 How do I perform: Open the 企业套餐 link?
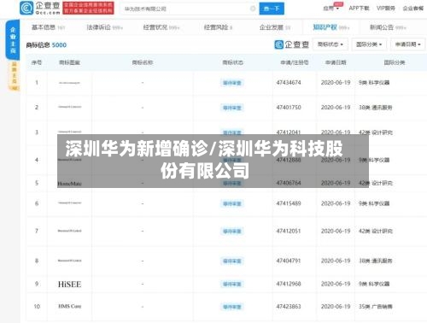point(413,9)
